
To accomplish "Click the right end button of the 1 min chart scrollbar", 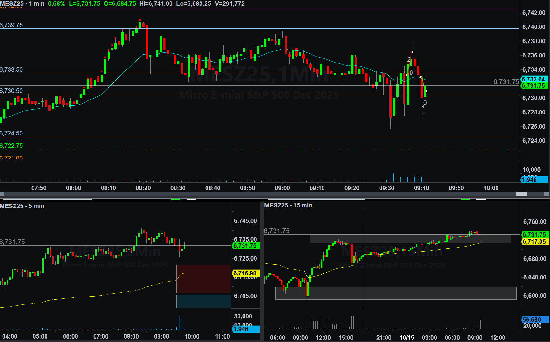I will 546,194.
